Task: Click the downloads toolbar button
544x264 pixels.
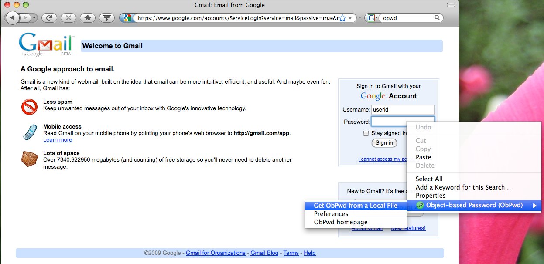Action: click(107, 18)
